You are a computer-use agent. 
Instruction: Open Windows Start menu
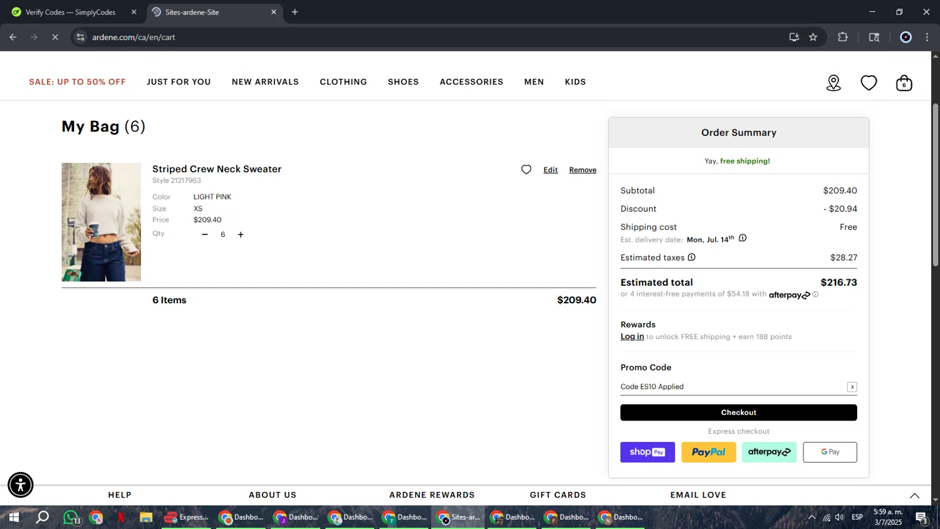click(x=13, y=517)
